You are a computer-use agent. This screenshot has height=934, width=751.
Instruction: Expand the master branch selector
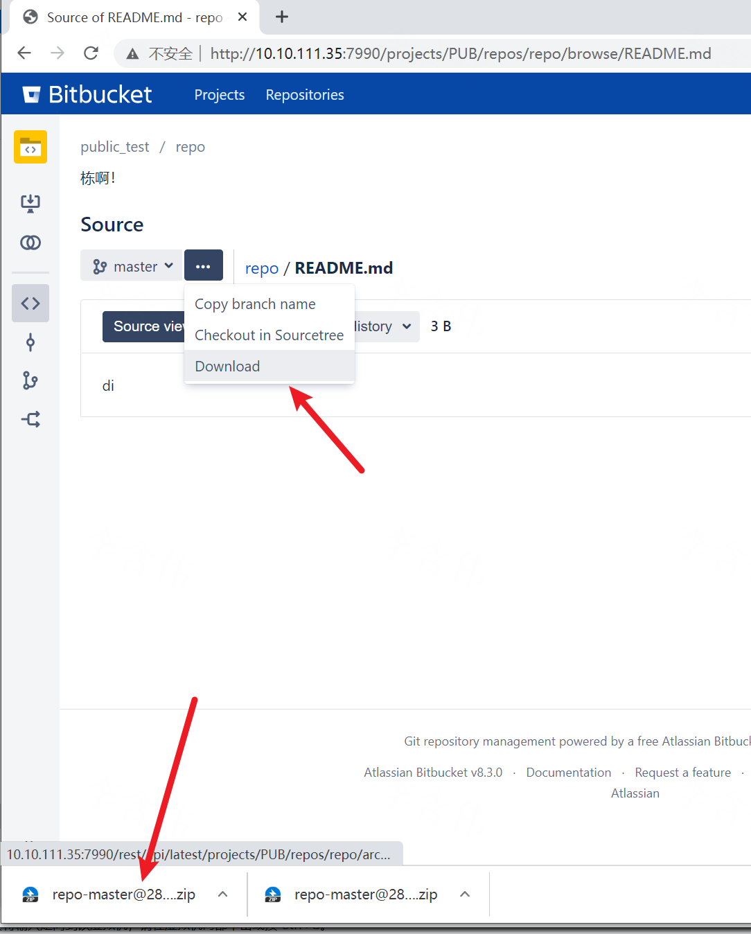click(132, 266)
